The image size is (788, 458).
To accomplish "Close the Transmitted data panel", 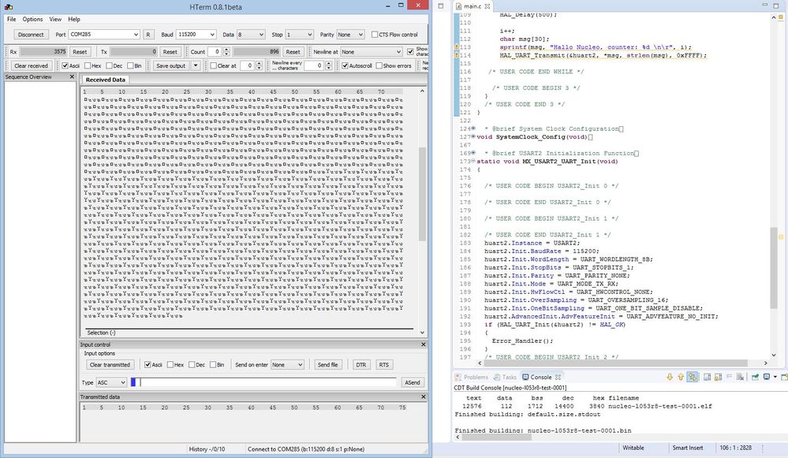I will (x=423, y=397).
